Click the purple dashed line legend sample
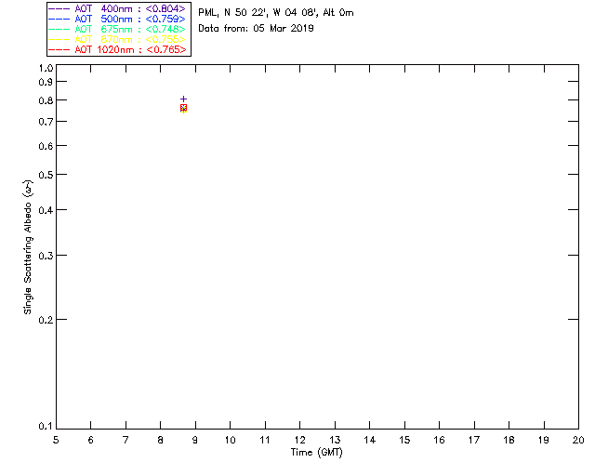The image size is (595, 476). tap(60, 9)
